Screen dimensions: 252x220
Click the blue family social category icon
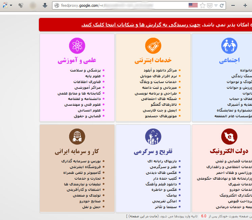(229, 46)
